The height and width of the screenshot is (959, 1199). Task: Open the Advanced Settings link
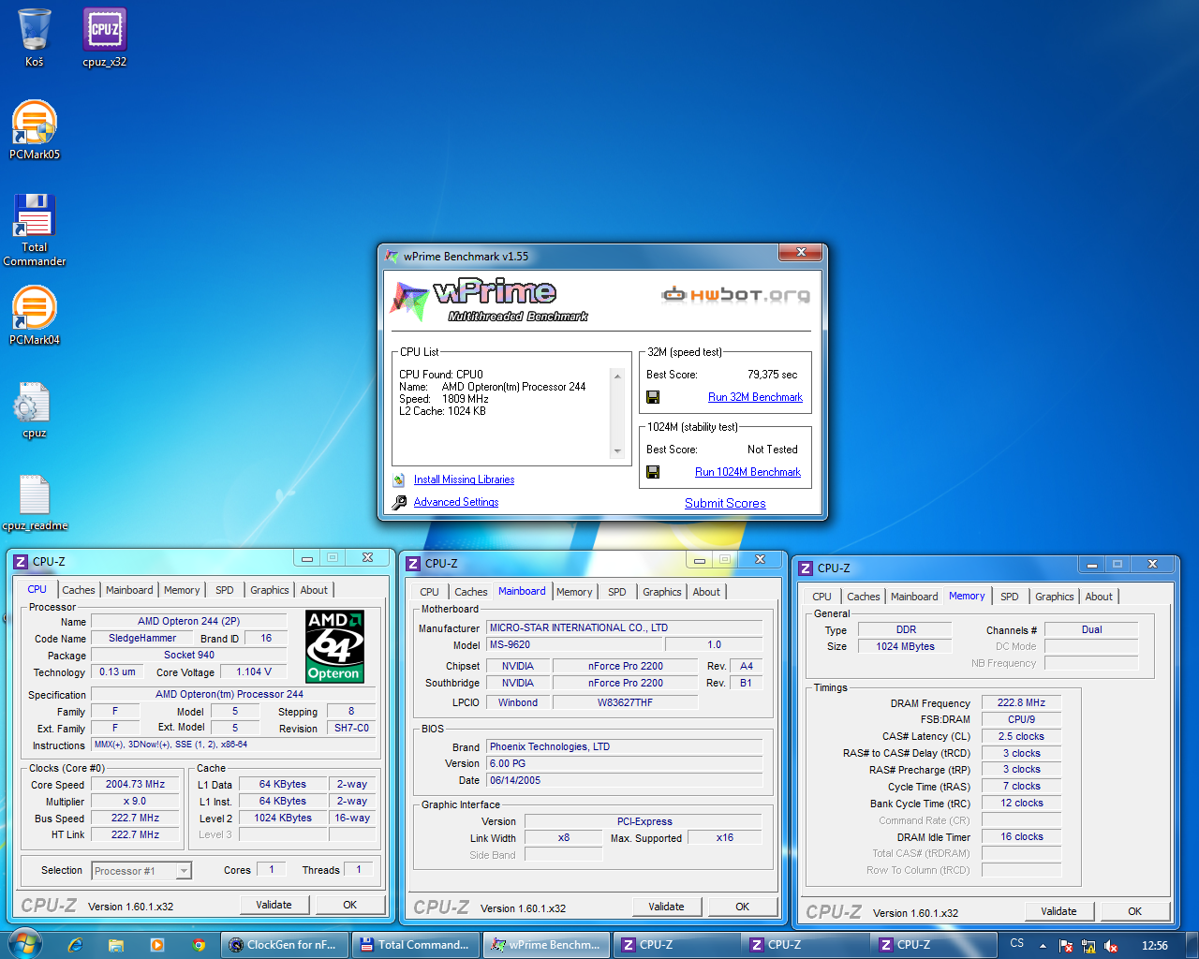click(x=456, y=502)
